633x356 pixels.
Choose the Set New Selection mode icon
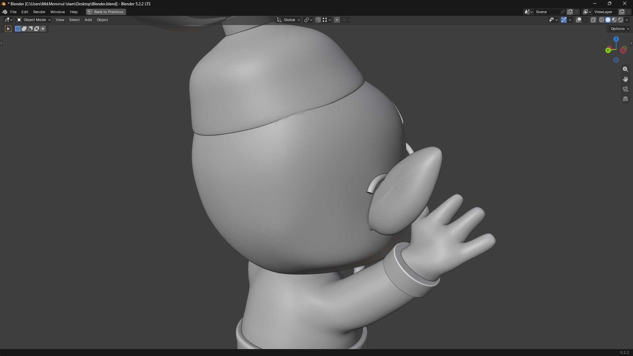point(18,29)
